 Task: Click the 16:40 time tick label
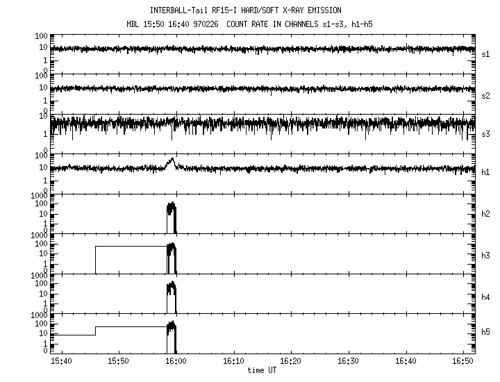tap(406, 361)
